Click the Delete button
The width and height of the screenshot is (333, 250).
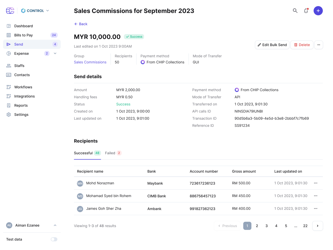click(302, 45)
